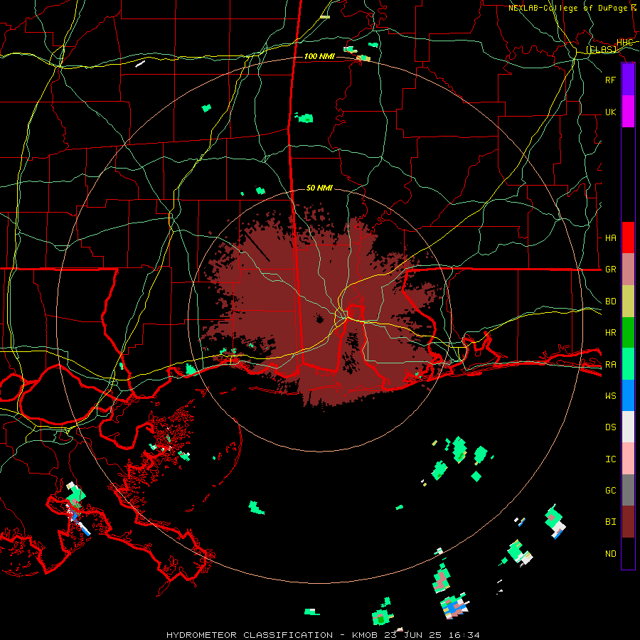This screenshot has width=640, height=640.
Task: Click the BD legend label
Action: pyautogui.click(x=611, y=302)
